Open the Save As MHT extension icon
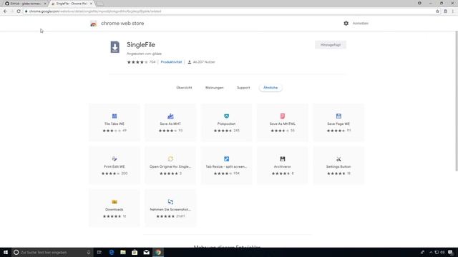 click(170, 116)
